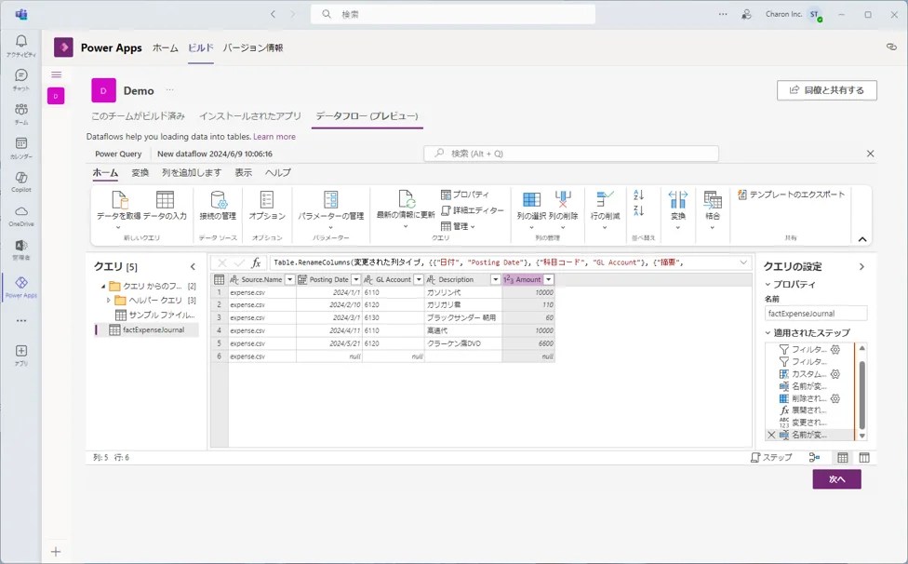The width and height of the screenshot is (908, 564).
Task: Collapse the ribbon with the up chevron
Action: tap(862, 239)
